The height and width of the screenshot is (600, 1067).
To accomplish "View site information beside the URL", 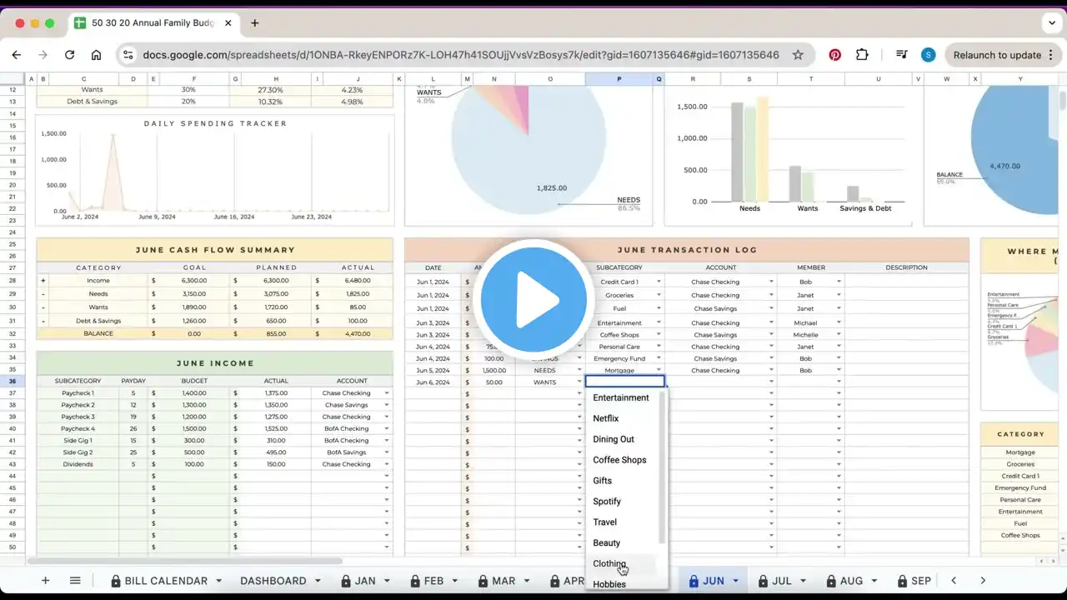I will click(x=127, y=55).
